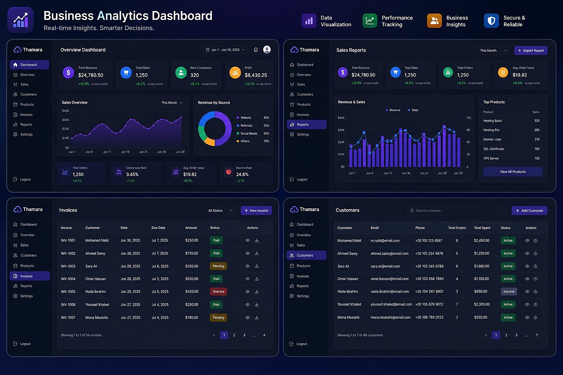Select Customers in the Customers panel sidebar

(306, 255)
